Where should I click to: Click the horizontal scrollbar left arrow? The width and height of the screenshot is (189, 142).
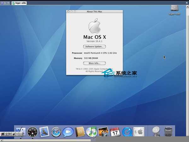click(x=2, y=140)
